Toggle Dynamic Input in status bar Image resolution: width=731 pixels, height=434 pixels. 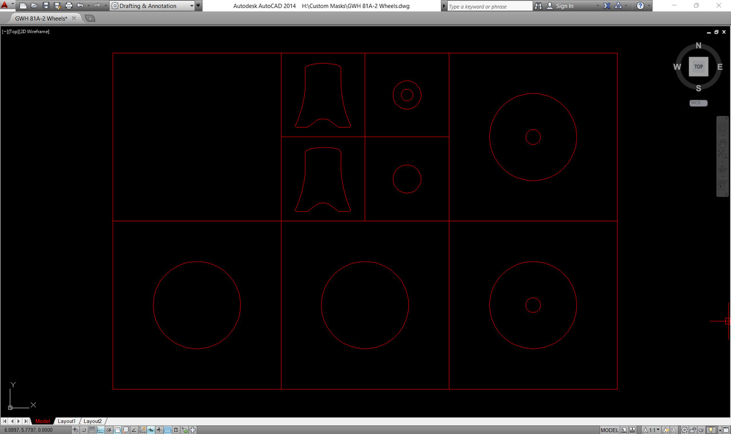pos(151,430)
